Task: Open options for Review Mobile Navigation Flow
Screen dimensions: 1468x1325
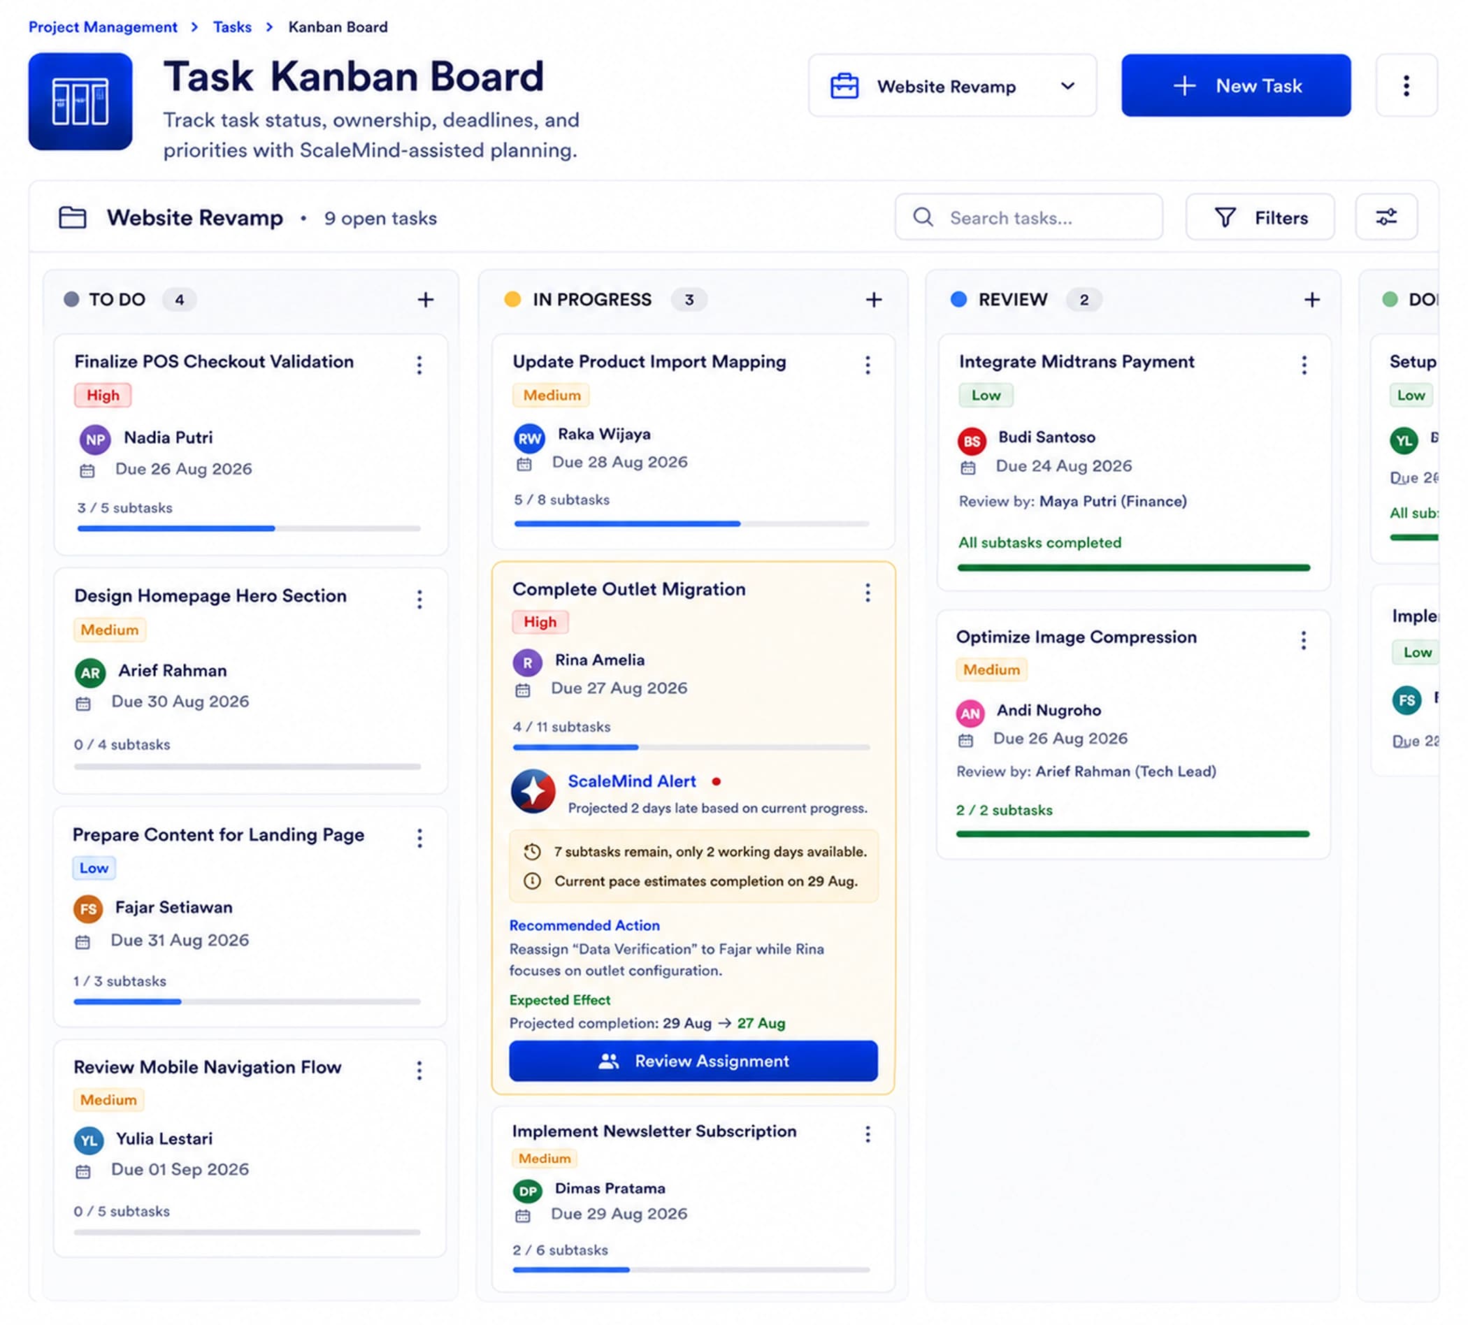Action: (x=419, y=1071)
